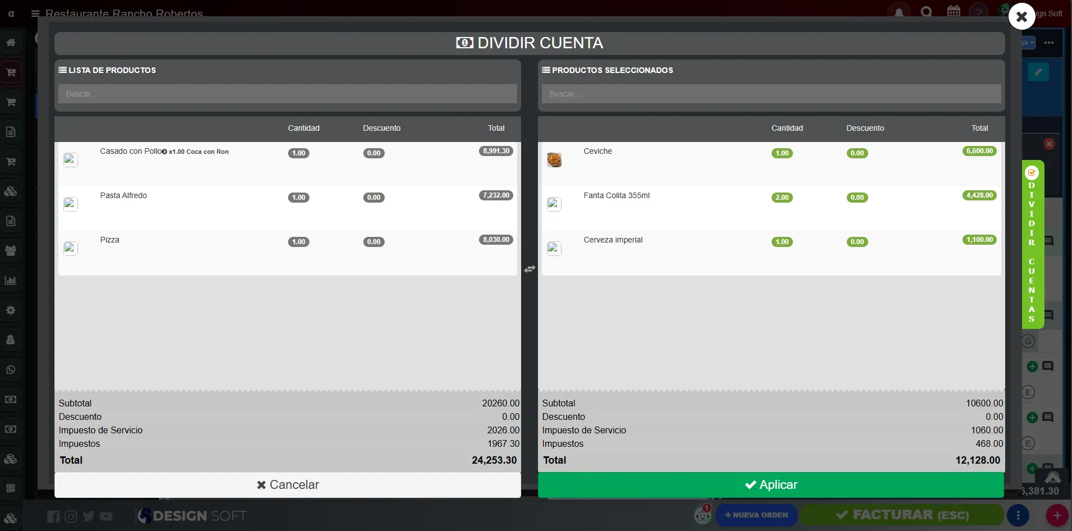Open the Instagram icon in footer
The image size is (1072, 531).
point(71,516)
